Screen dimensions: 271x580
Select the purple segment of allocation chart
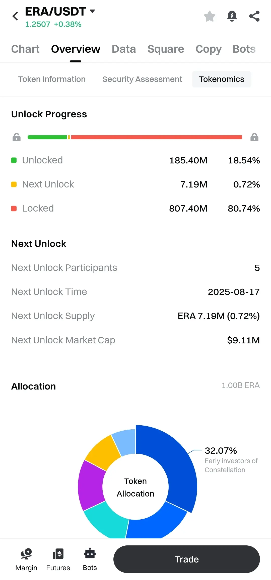[x=91, y=485]
